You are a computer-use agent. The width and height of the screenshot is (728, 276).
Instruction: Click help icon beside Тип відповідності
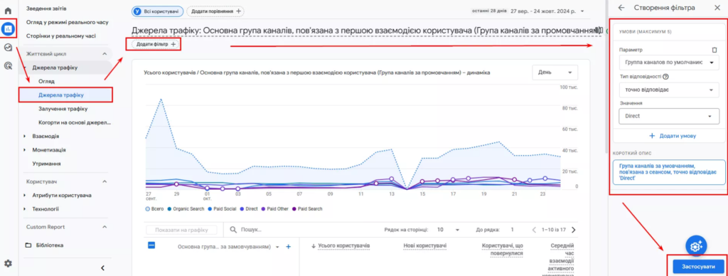(x=665, y=77)
